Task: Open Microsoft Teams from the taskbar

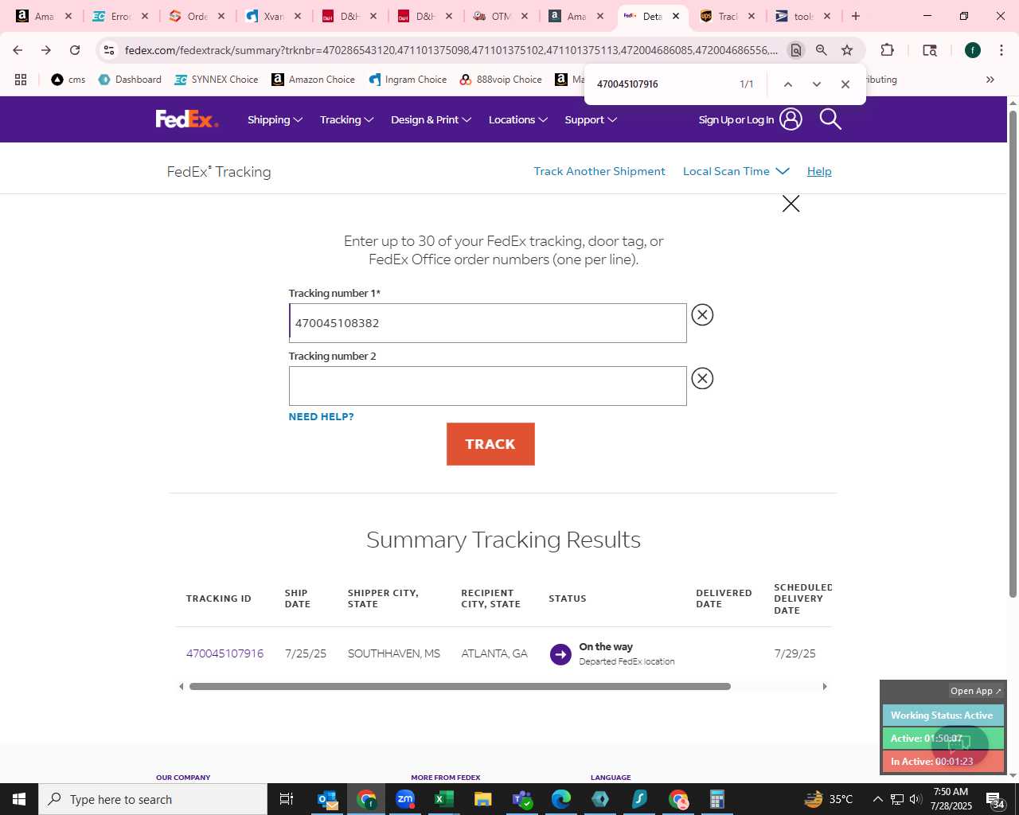Action: (522, 799)
